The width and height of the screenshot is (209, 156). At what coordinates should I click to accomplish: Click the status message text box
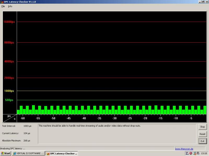tap(117, 134)
